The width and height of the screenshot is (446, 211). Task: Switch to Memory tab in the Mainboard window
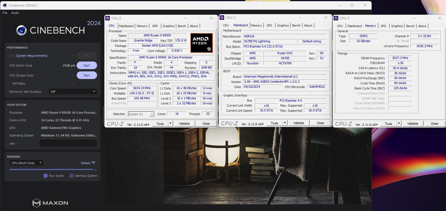(256, 25)
